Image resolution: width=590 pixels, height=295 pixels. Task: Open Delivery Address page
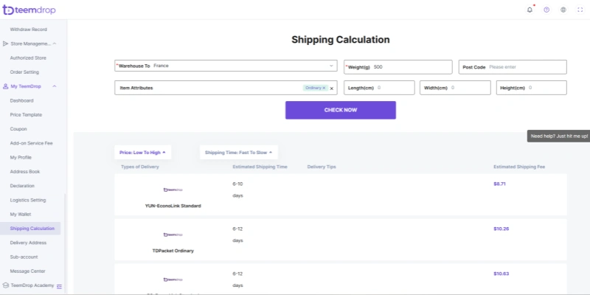click(28, 243)
